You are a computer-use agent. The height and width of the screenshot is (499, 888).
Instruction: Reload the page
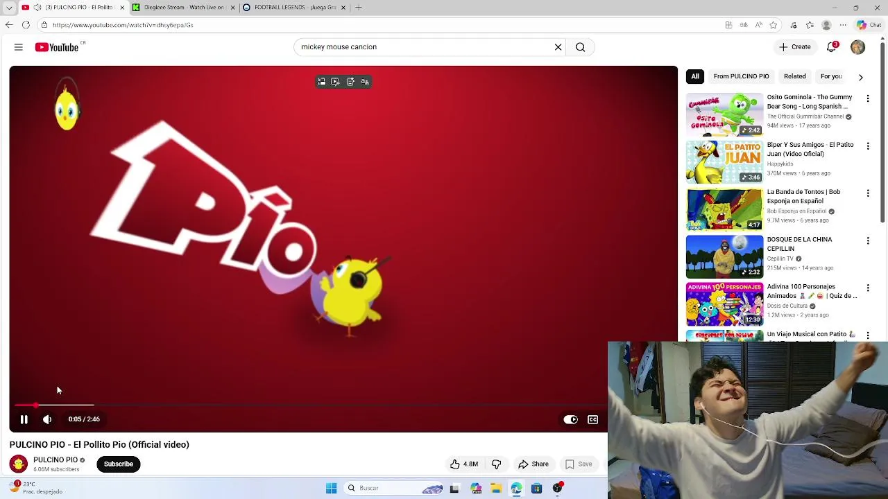pos(26,25)
